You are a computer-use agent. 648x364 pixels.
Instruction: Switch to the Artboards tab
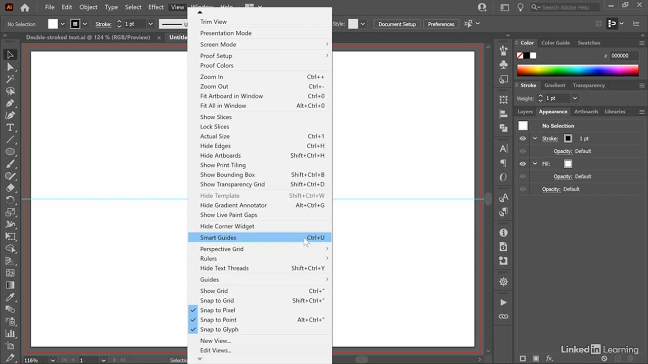[x=586, y=112]
